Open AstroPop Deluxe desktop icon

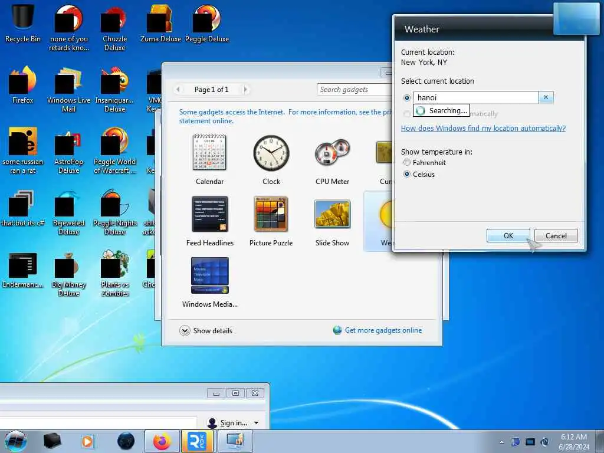click(68, 151)
